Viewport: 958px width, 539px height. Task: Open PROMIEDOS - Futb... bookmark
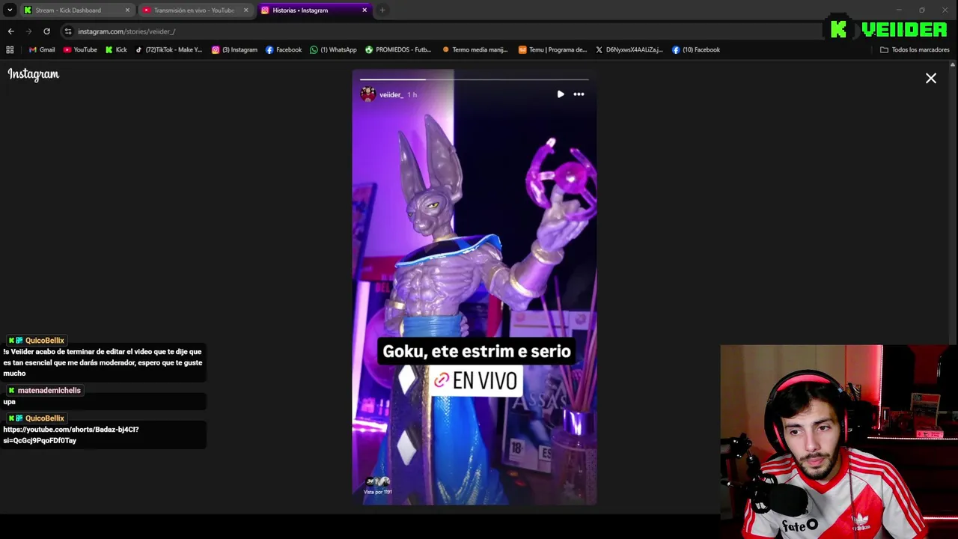tap(398, 50)
